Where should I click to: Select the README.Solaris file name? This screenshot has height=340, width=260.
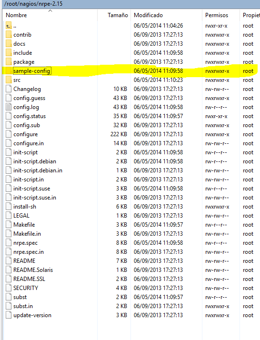coord(33,270)
